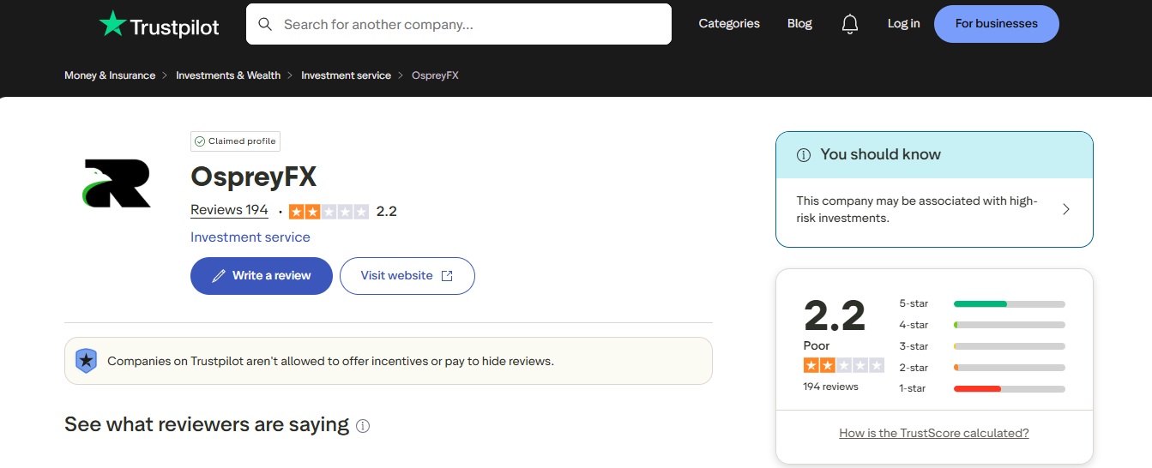Viewport: 1152px width, 468px height.
Task: Click the For businesses button
Action: (x=996, y=24)
